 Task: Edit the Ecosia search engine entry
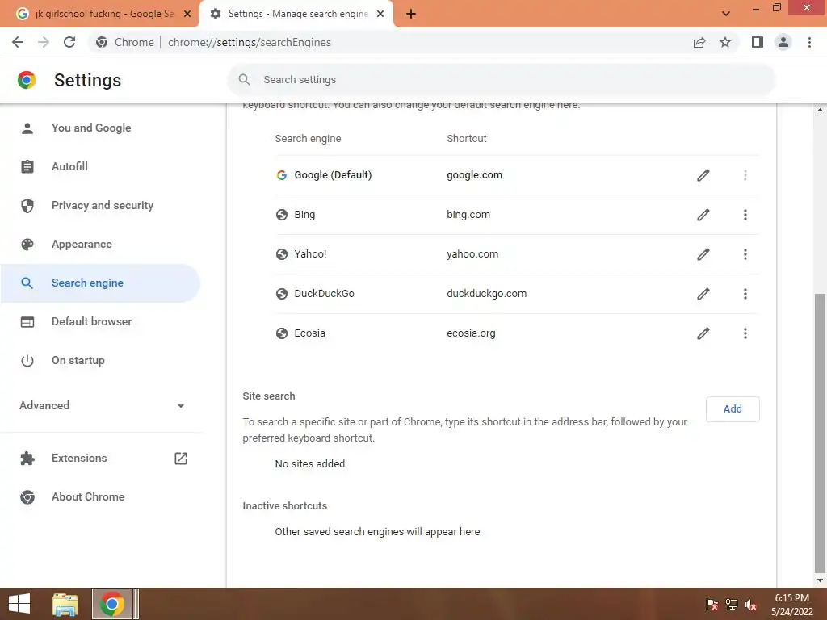[x=703, y=333]
